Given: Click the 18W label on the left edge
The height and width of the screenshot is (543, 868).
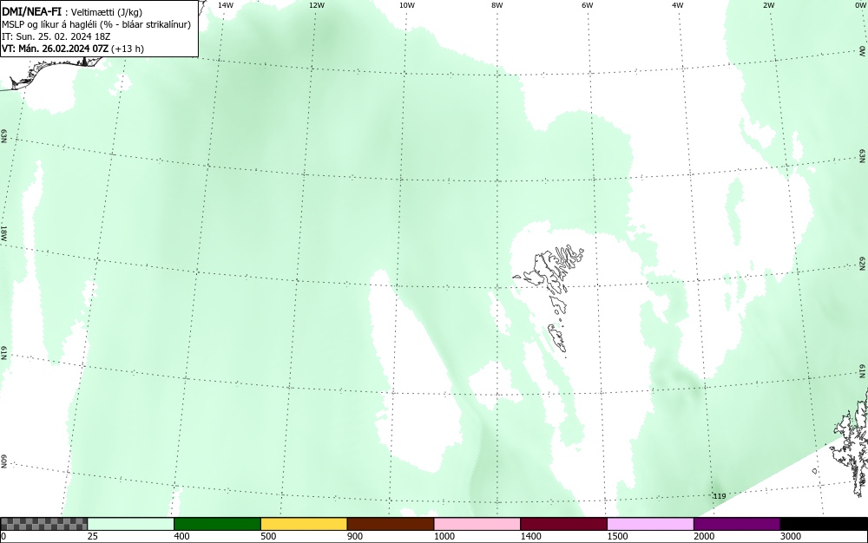Looking at the screenshot, I should point(3,232).
